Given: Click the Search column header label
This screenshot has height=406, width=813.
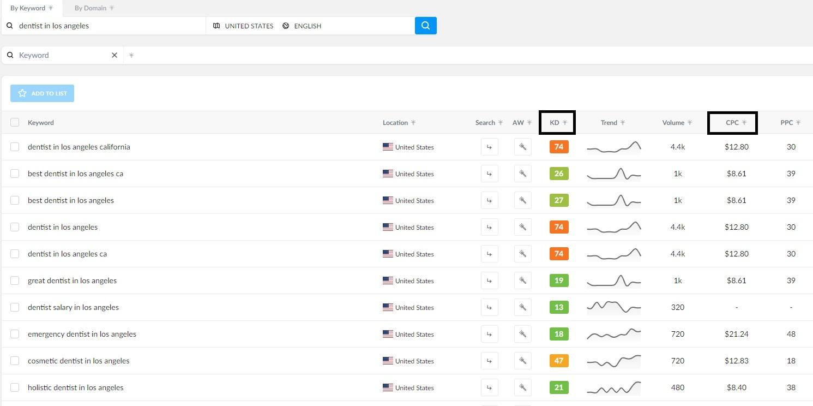Looking at the screenshot, I should pos(485,123).
